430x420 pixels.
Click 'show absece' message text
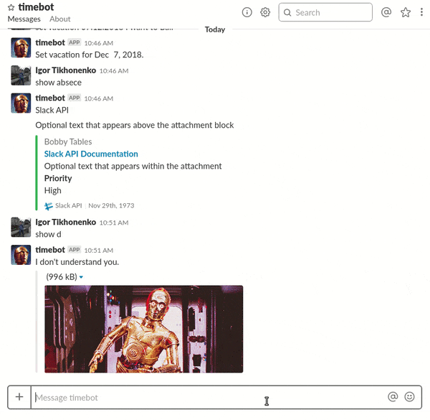59,83
